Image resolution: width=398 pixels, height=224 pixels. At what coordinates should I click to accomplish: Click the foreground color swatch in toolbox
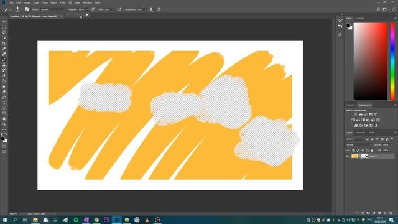(x=2, y=139)
